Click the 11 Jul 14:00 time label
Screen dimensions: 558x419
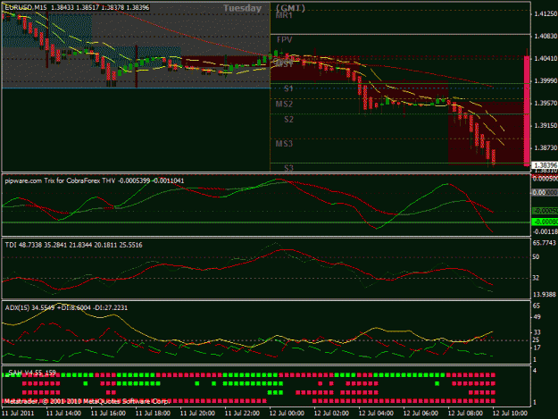click(x=63, y=414)
